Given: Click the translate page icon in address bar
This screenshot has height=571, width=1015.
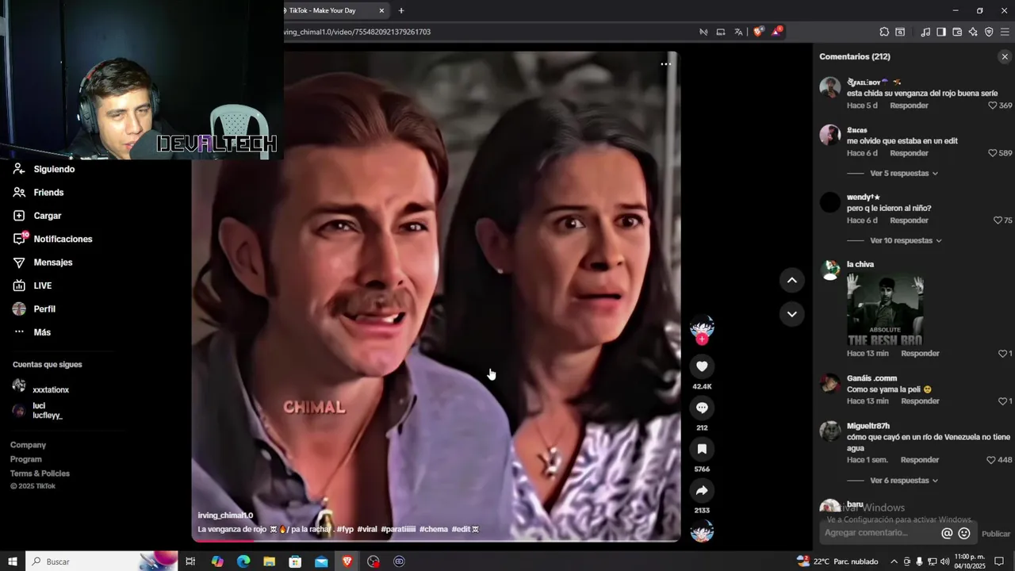Looking at the screenshot, I should tap(738, 32).
